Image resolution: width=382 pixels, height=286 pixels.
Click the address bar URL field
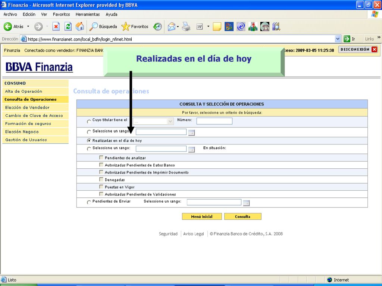pos(180,39)
